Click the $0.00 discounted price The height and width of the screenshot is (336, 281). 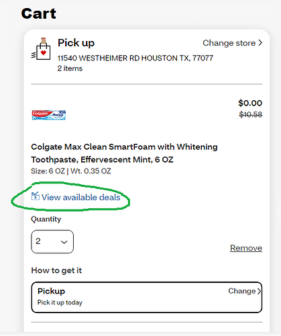click(250, 103)
